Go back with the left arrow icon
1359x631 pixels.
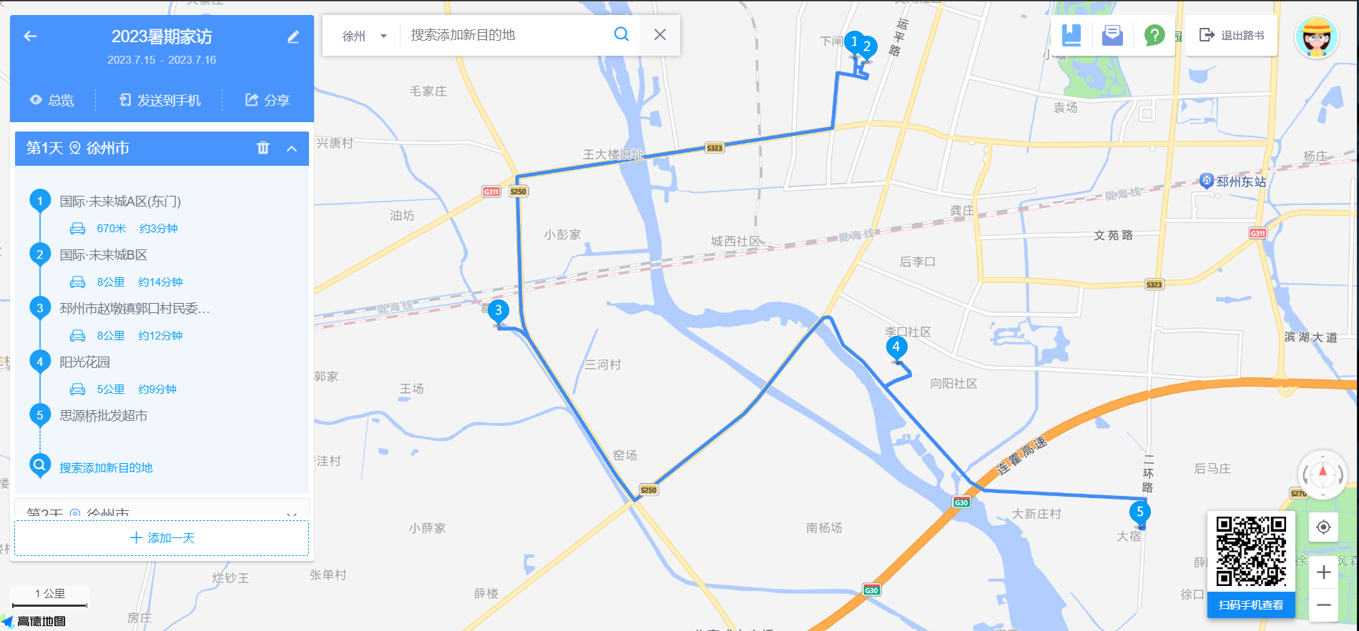pos(30,36)
